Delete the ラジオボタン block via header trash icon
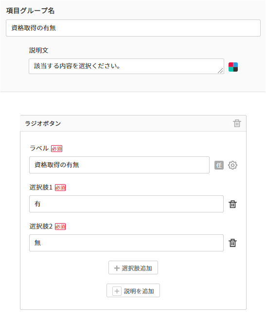This screenshot has width=266, height=325. point(237,123)
